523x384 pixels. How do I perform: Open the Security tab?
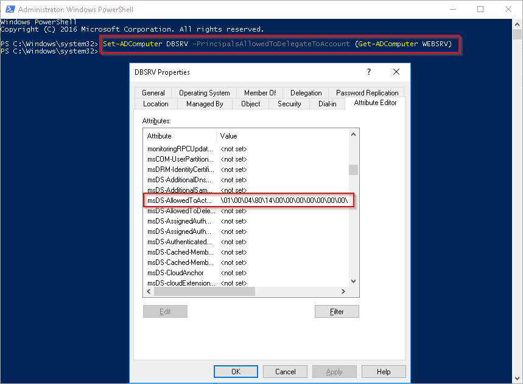click(x=289, y=104)
